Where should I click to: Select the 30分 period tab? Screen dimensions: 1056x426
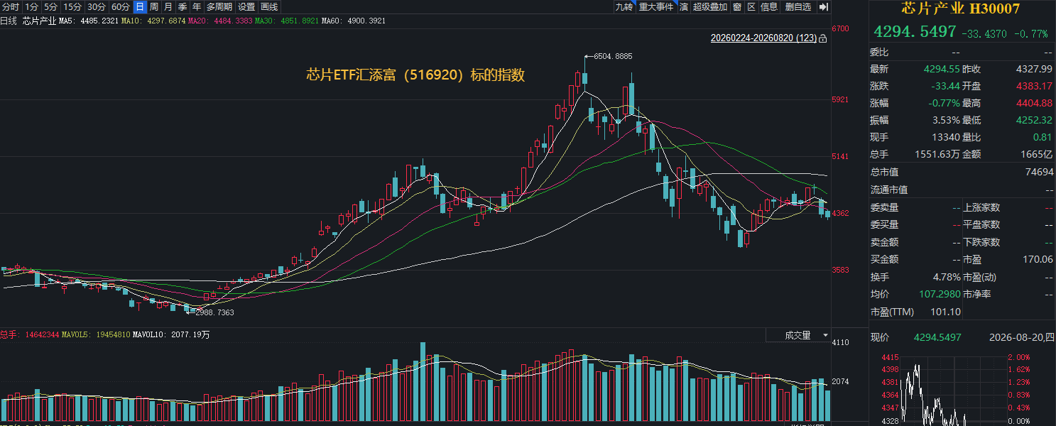pyautogui.click(x=96, y=6)
